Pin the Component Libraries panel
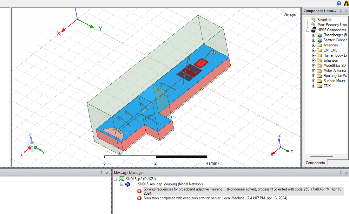The width and height of the screenshot is (349, 214). pyautogui.click(x=340, y=11)
